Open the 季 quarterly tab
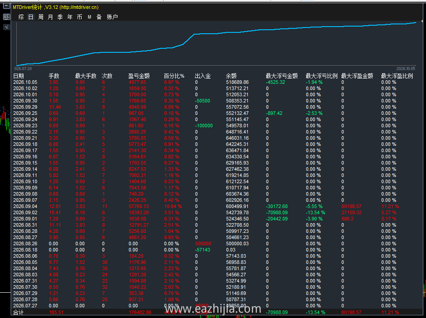The width and height of the screenshot is (426, 318). coord(60,17)
